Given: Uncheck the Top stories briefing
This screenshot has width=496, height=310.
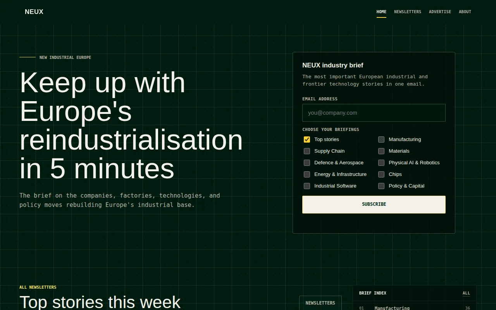Looking at the screenshot, I should pyautogui.click(x=307, y=139).
